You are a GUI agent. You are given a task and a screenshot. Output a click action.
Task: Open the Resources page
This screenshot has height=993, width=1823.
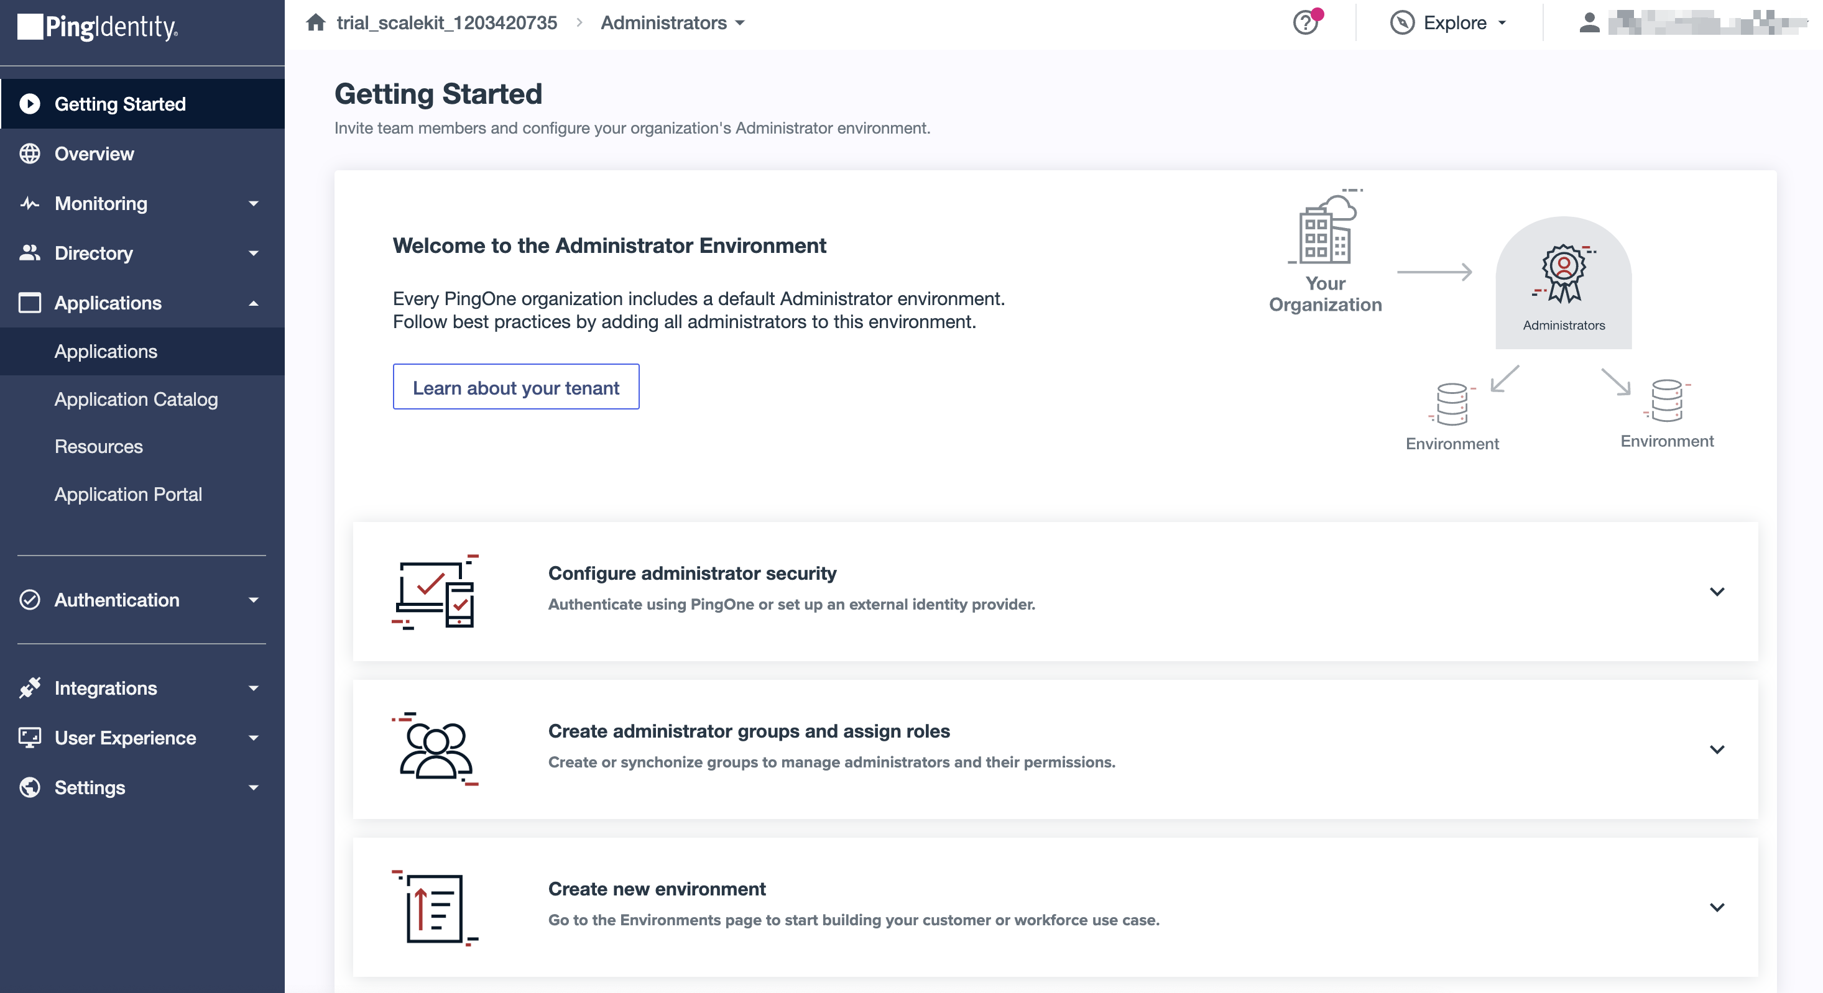tap(98, 446)
